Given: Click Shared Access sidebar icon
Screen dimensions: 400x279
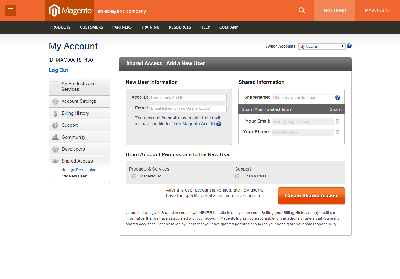Looking at the screenshot, I should 55,161.
